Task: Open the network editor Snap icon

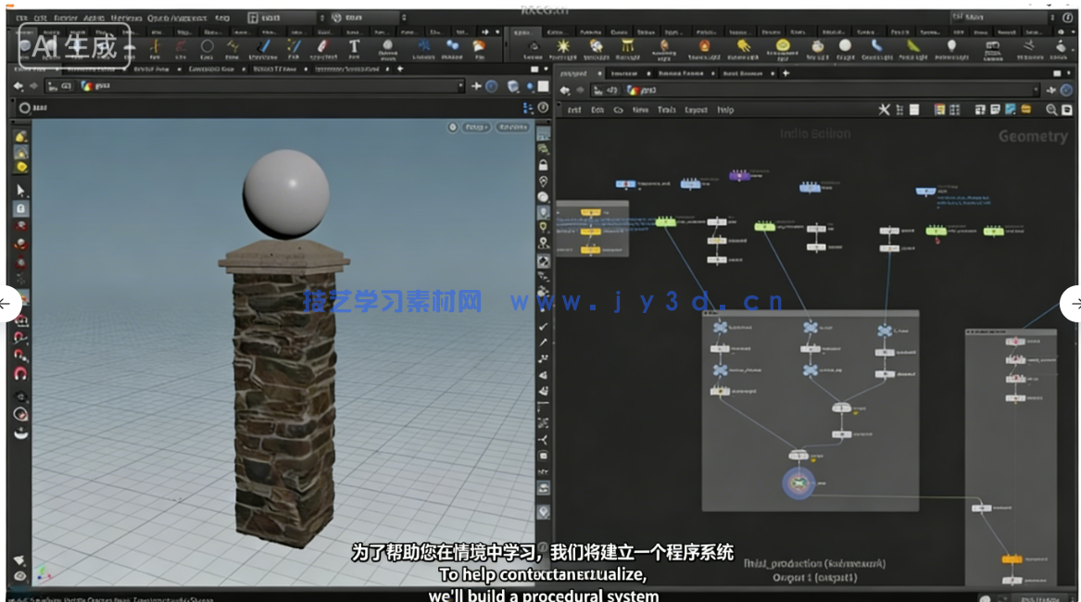Action: tap(884, 110)
